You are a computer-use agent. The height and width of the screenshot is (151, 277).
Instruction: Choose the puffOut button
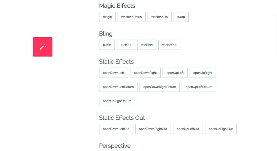[126, 45]
